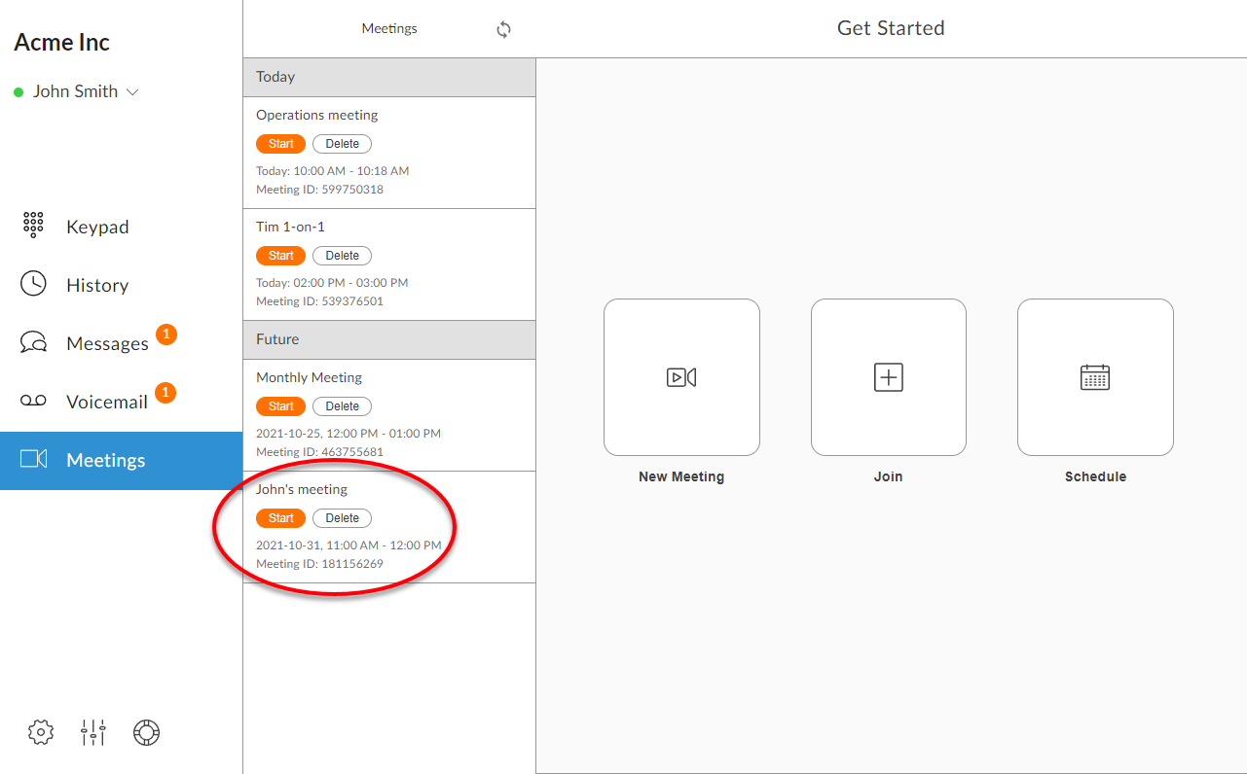
Task: Click the Schedule calendar icon tile
Action: point(1095,377)
